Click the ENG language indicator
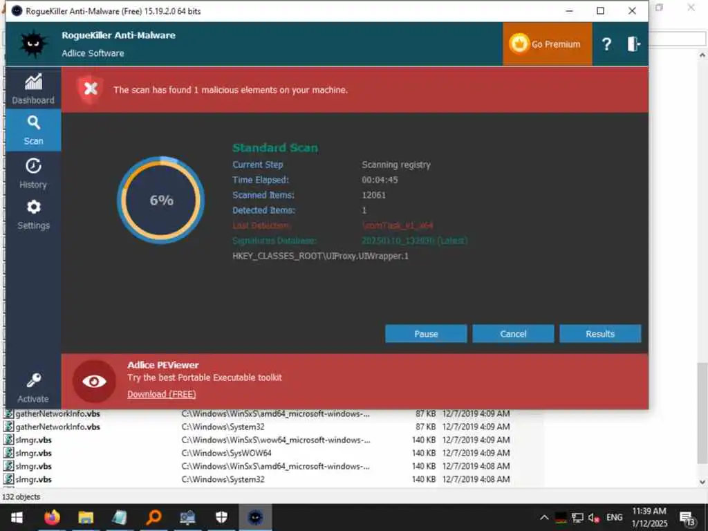The height and width of the screenshot is (531, 708). [x=614, y=517]
